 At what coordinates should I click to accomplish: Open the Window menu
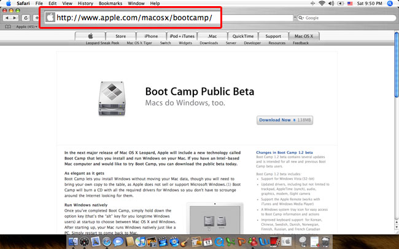tap(136, 3)
